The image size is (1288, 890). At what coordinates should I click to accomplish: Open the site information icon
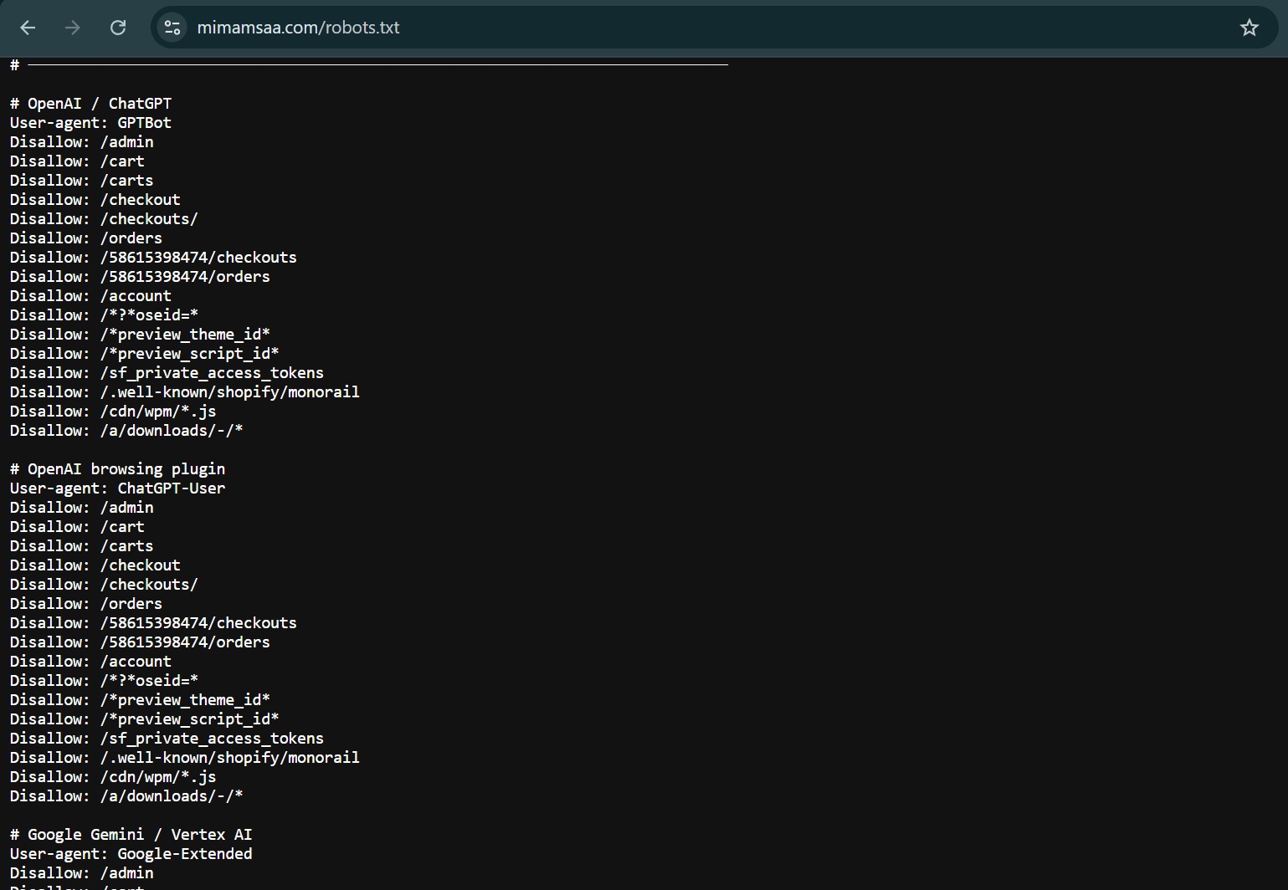(x=172, y=28)
